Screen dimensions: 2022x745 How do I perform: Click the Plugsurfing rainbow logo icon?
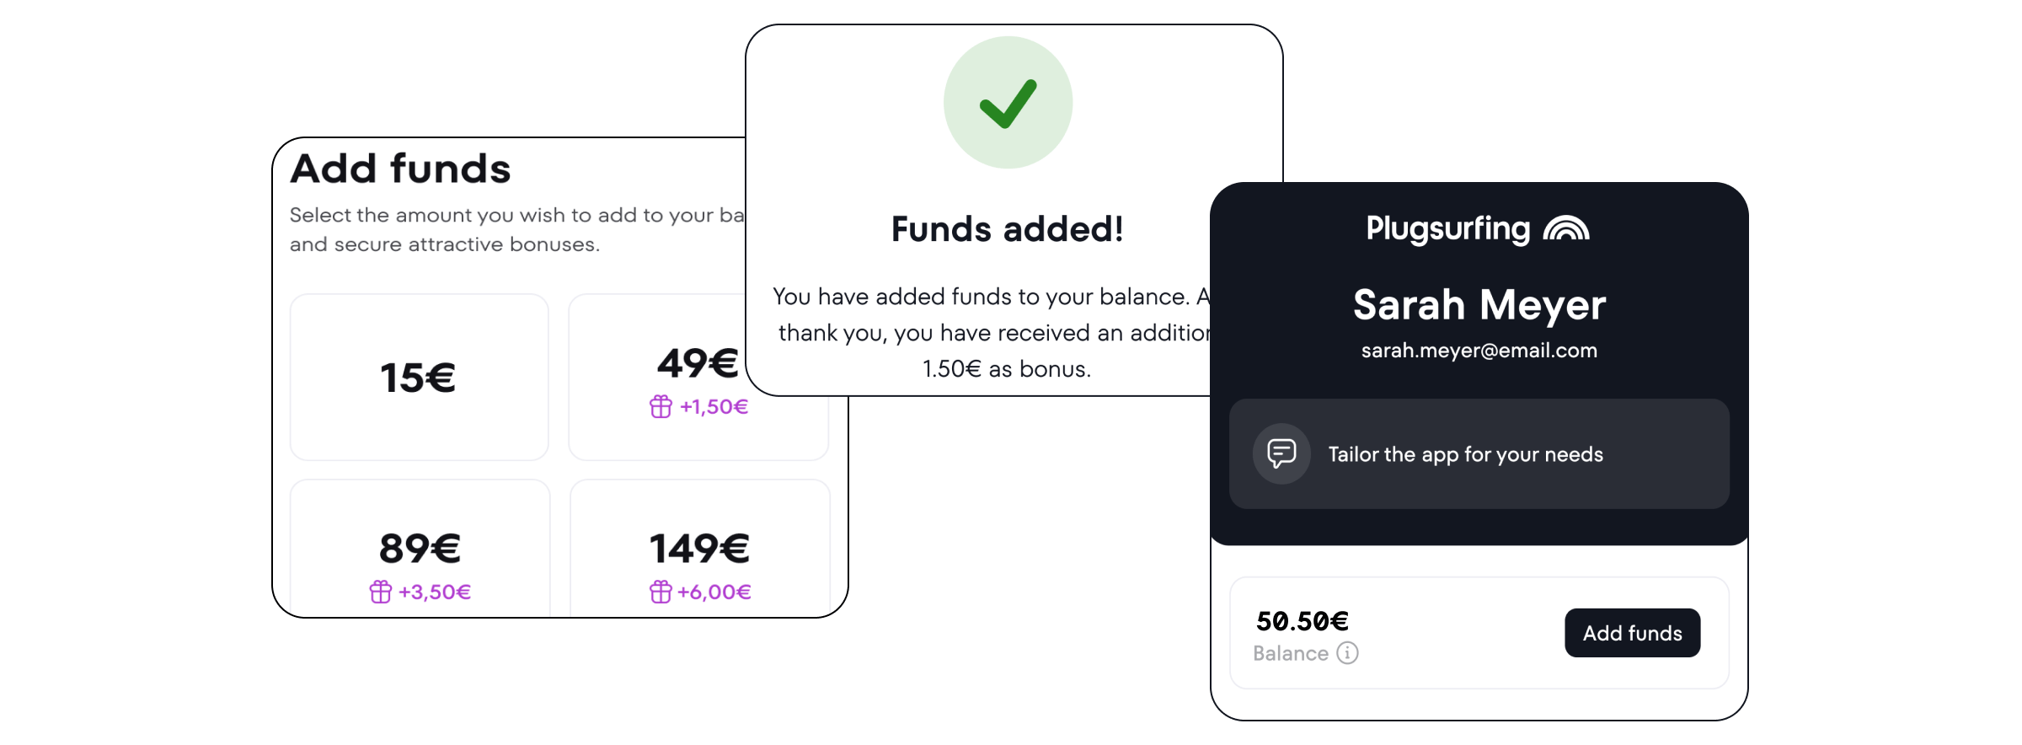coord(1566,228)
